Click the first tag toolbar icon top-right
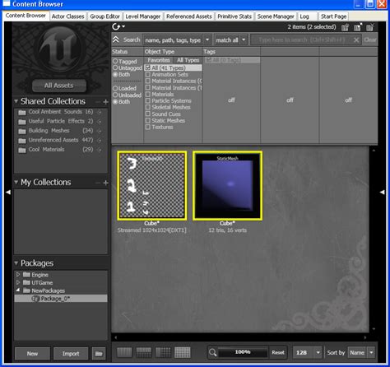 point(345,27)
